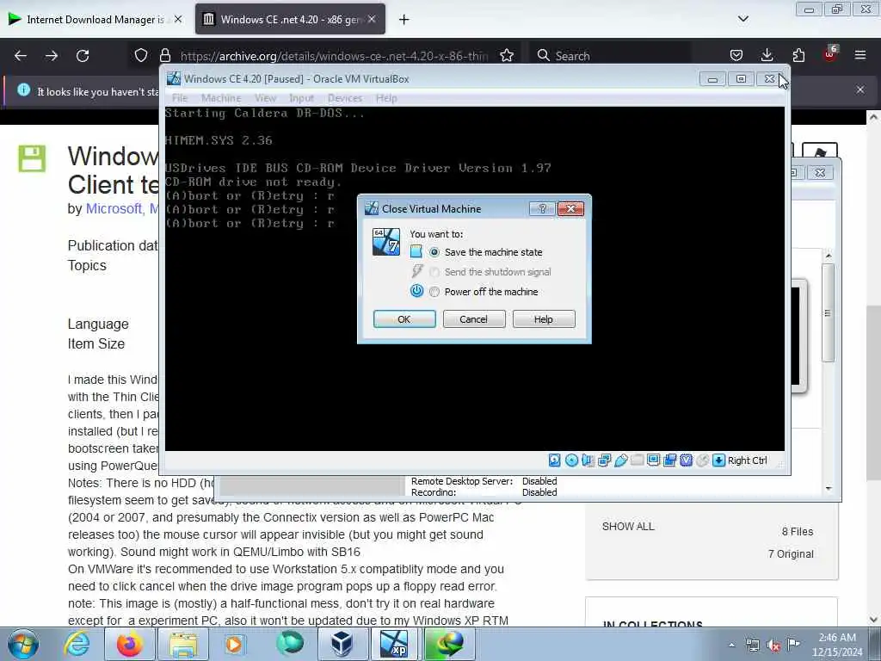Viewport: 881px width, 661px height.
Task: Click the network adapters status icon
Action: pos(605,460)
